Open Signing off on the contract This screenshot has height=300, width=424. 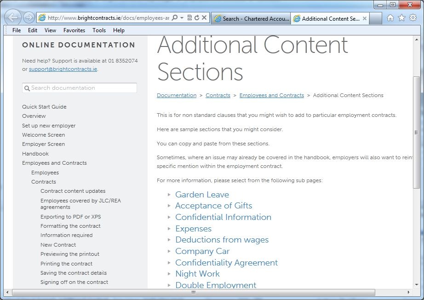74,282
